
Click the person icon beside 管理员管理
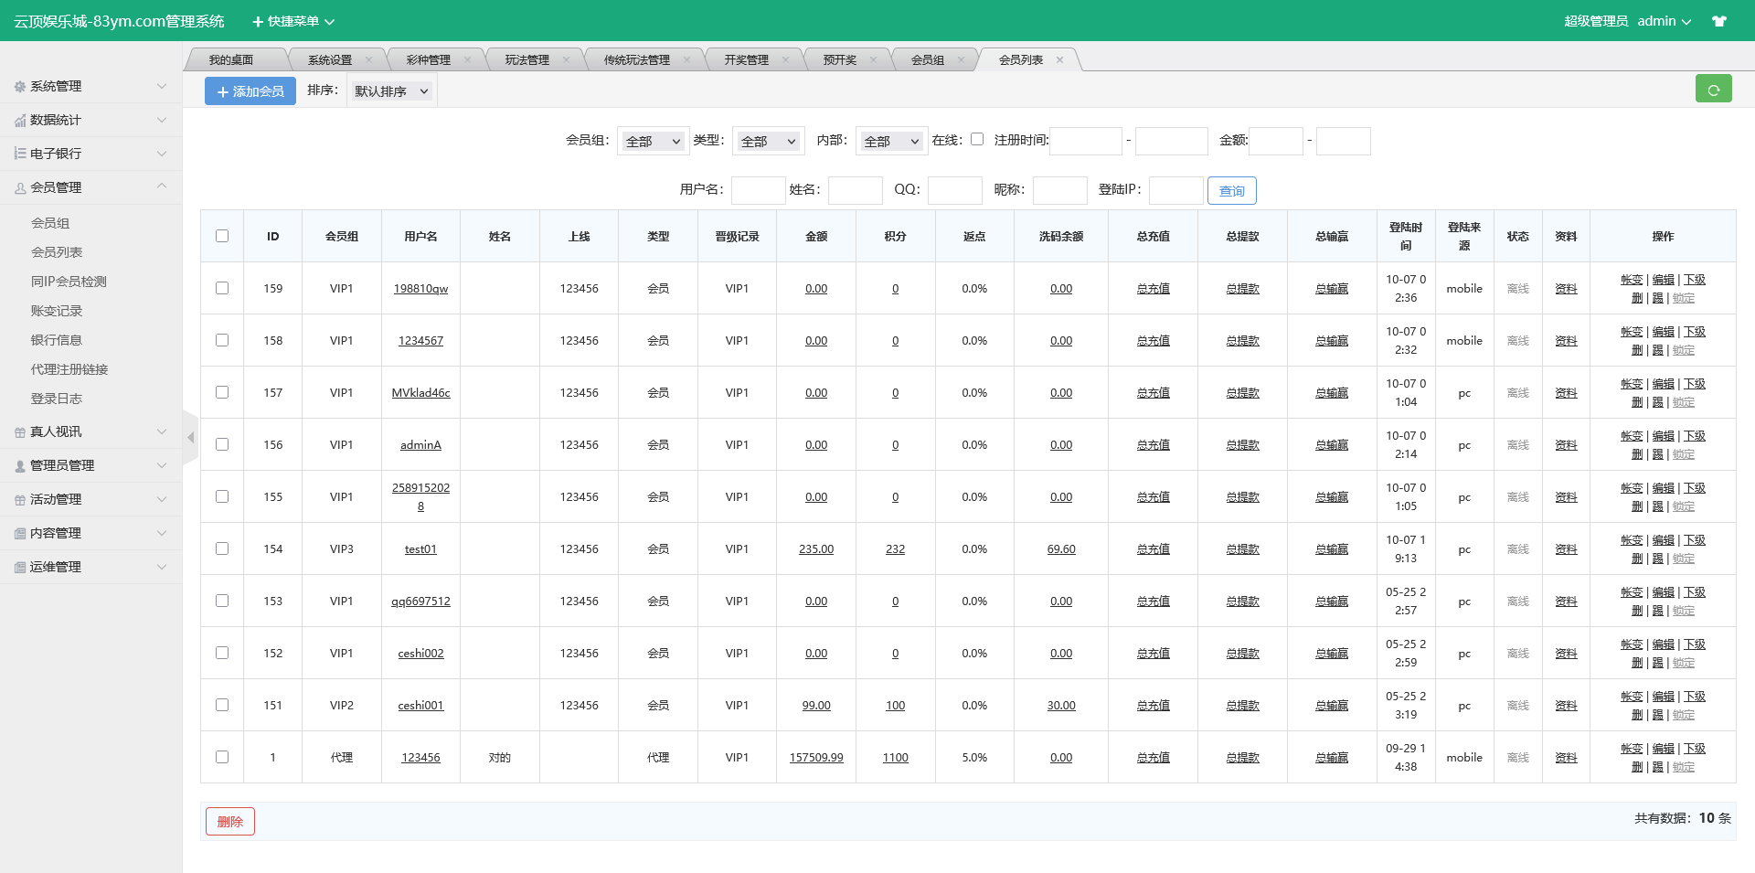point(20,465)
